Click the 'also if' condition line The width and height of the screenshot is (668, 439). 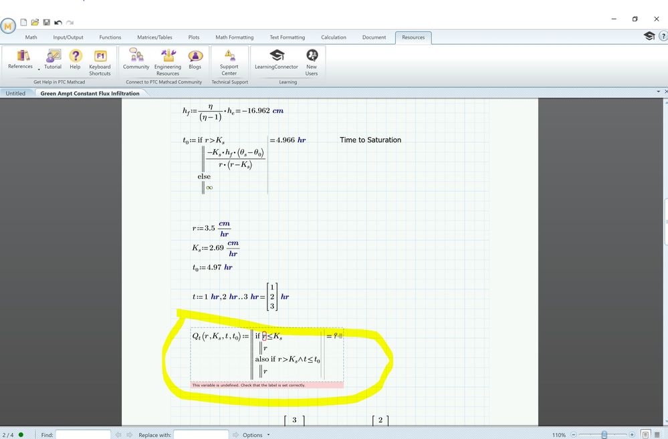click(x=288, y=359)
